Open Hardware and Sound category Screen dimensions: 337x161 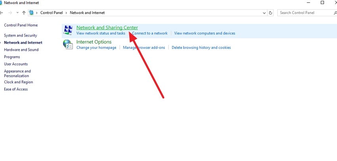click(x=21, y=50)
